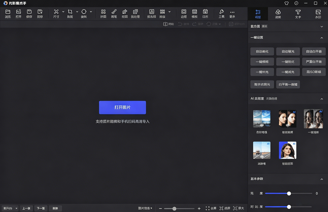Go to previous image with 上一张
Image resolution: width=328 pixels, height=212 pixels.
(x=26, y=208)
